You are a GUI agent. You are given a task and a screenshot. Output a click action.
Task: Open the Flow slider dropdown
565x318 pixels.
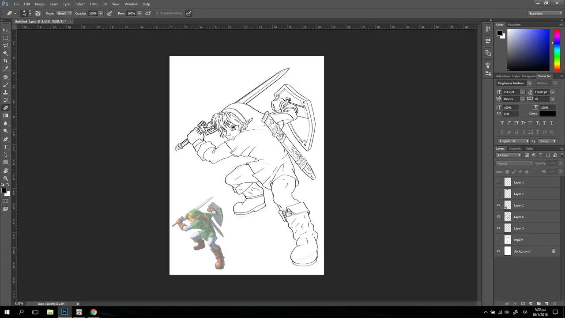(139, 13)
